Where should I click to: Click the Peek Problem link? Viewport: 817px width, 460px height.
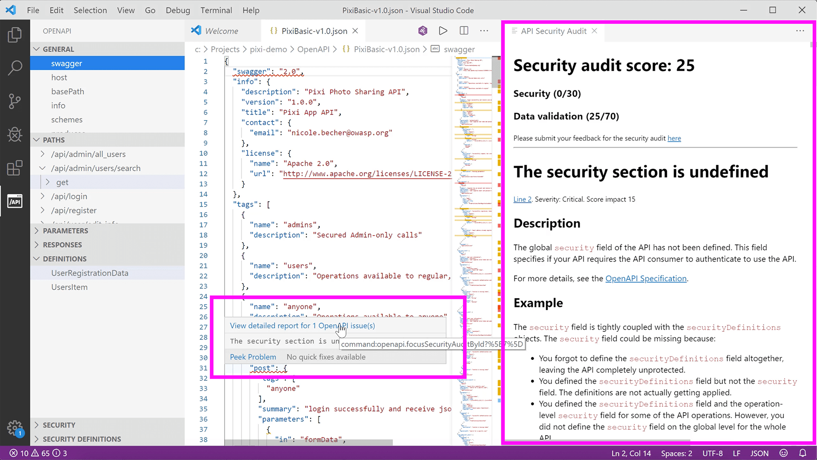click(253, 357)
